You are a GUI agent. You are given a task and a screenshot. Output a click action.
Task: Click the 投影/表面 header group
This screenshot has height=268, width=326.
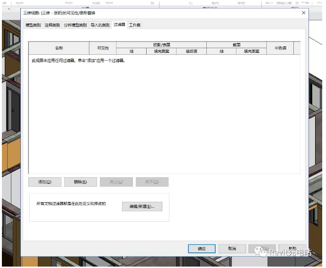coord(161,45)
